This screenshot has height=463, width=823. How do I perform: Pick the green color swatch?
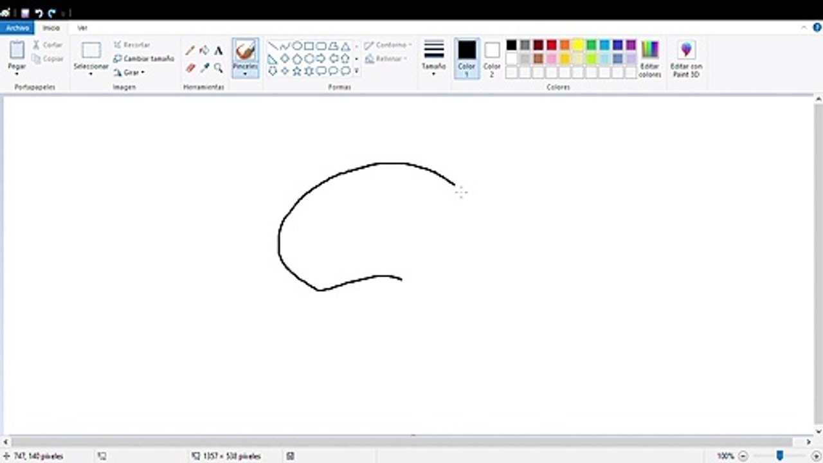coord(592,45)
